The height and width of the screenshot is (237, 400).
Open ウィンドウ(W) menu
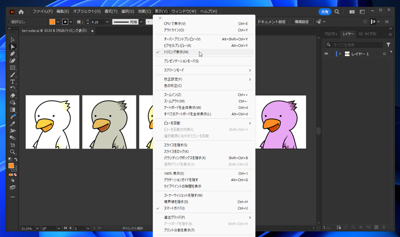coord(184,12)
